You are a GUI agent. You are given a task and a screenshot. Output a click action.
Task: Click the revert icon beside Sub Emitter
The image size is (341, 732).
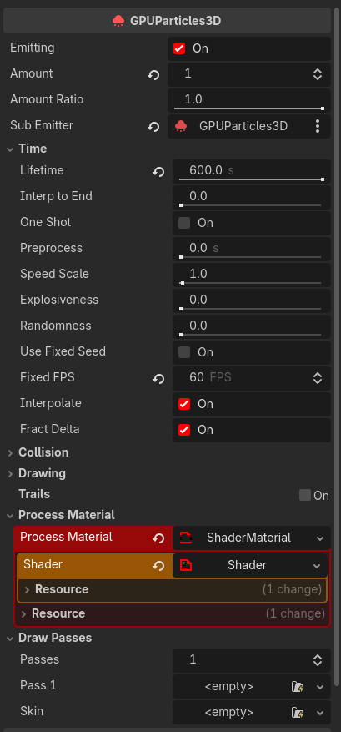point(153,127)
